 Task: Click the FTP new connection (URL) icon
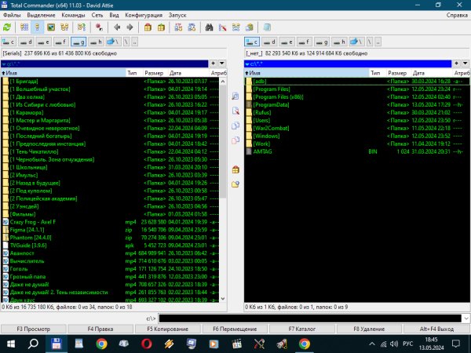[x=192, y=27]
